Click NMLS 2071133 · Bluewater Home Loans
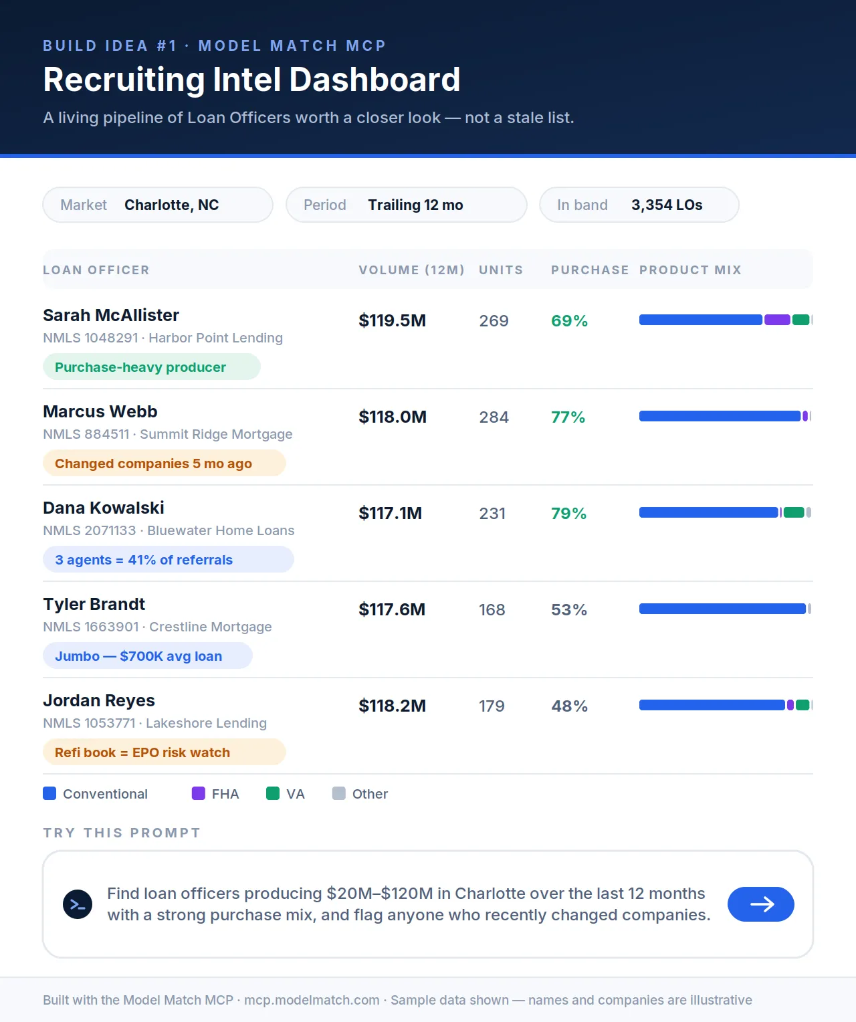Viewport: 856px width, 1022px height. click(x=169, y=530)
